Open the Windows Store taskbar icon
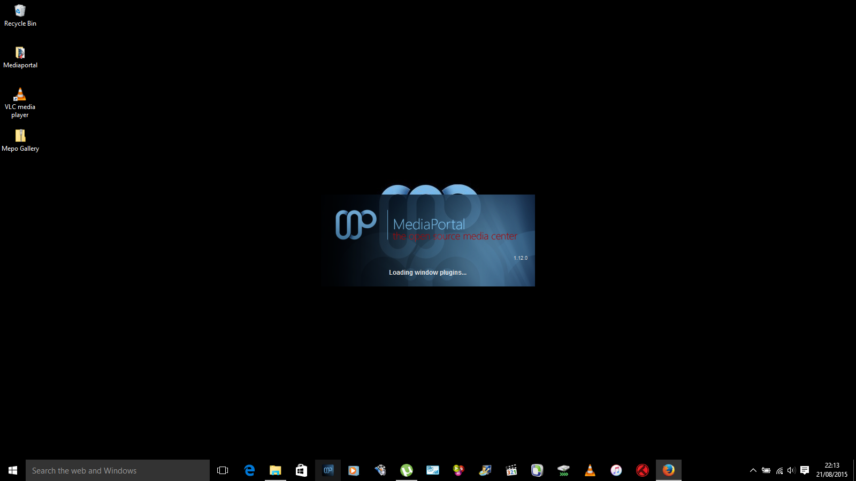The height and width of the screenshot is (481, 856). (302, 470)
